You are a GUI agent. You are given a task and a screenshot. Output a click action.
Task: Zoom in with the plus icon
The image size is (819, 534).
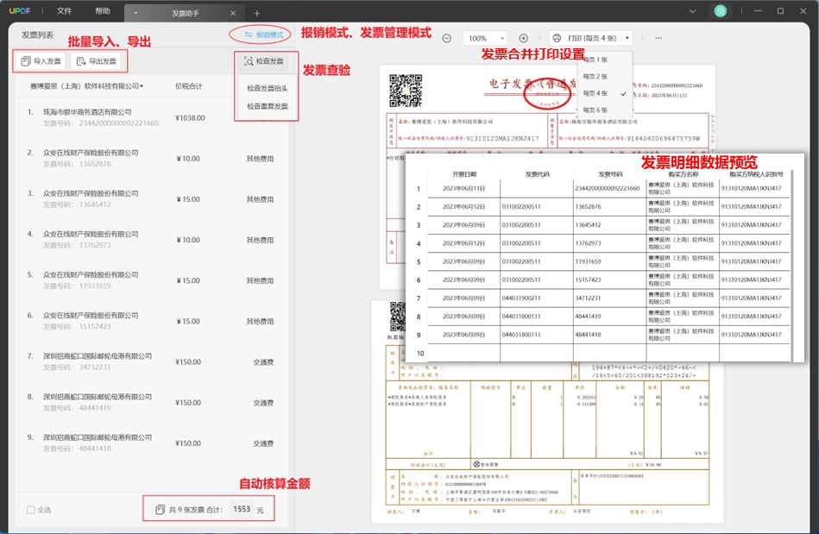click(x=523, y=38)
